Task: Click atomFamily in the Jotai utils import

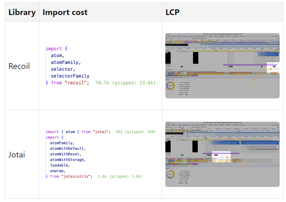Action: pos(61,143)
